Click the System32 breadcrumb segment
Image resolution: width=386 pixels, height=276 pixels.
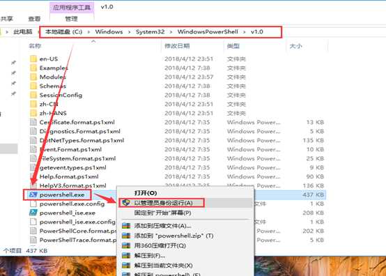click(x=150, y=32)
